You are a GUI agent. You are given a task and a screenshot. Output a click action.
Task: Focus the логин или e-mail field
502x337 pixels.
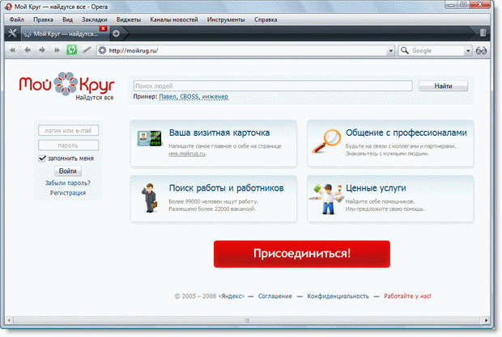coord(68,130)
